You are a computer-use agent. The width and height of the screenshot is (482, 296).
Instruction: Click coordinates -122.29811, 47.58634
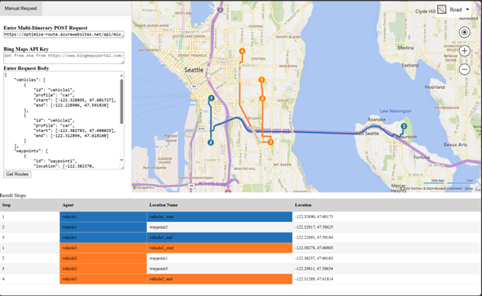coord(314,269)
